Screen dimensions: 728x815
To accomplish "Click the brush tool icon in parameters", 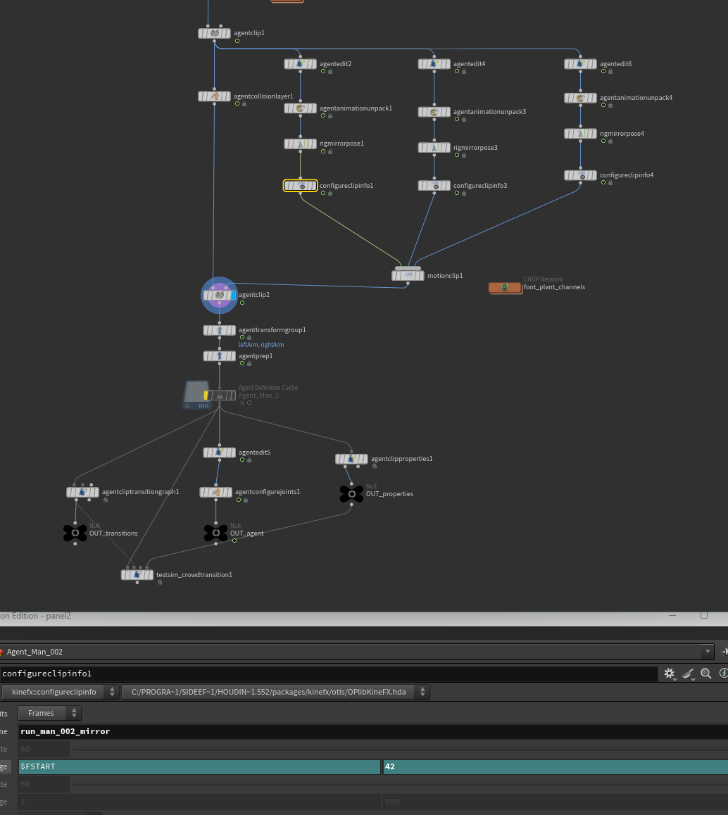I will coord(688,674).
